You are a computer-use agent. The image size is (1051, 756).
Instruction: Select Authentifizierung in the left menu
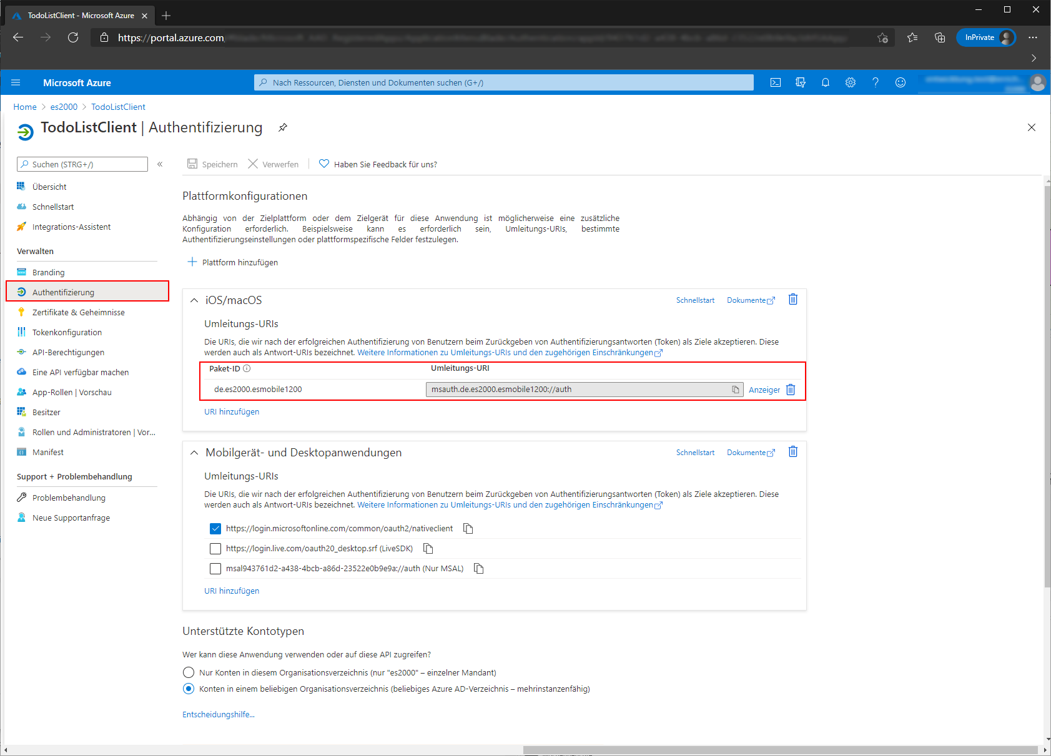click(87, 292)
